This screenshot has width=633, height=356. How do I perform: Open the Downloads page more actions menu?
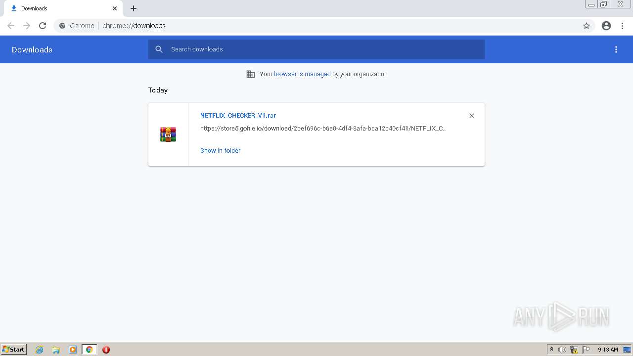click(x=616, y=49)
